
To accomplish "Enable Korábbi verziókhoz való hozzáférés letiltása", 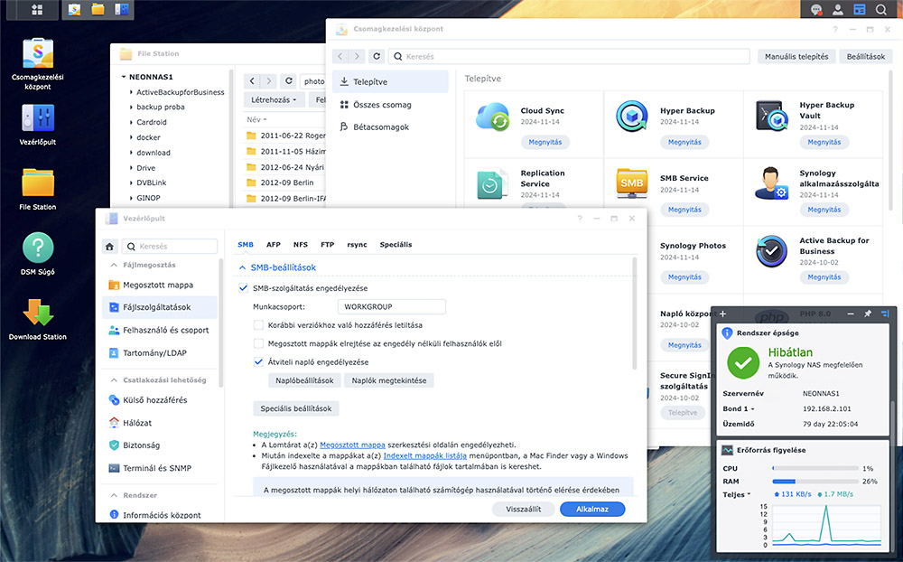I will [259, 325].
